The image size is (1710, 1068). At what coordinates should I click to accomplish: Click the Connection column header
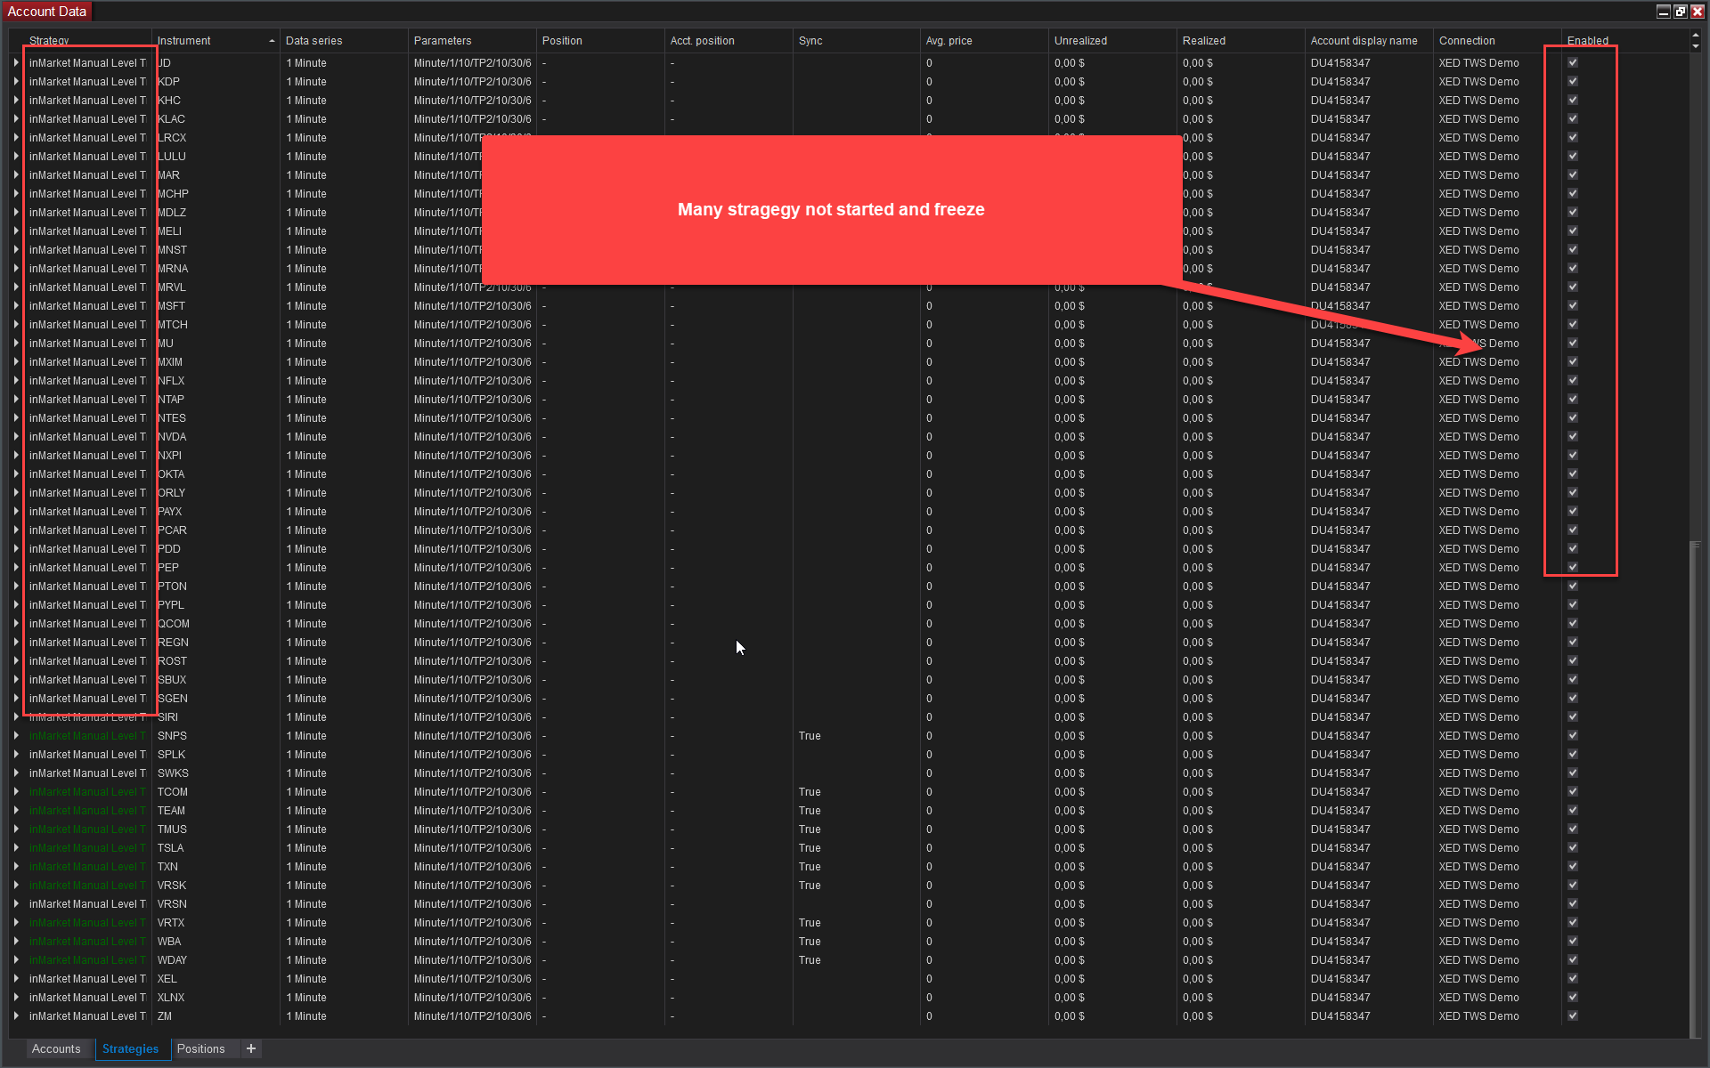(1467, 41)
